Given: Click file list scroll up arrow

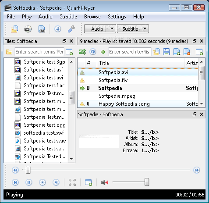Looking at the screenshot, I should (x=71, y=62).
